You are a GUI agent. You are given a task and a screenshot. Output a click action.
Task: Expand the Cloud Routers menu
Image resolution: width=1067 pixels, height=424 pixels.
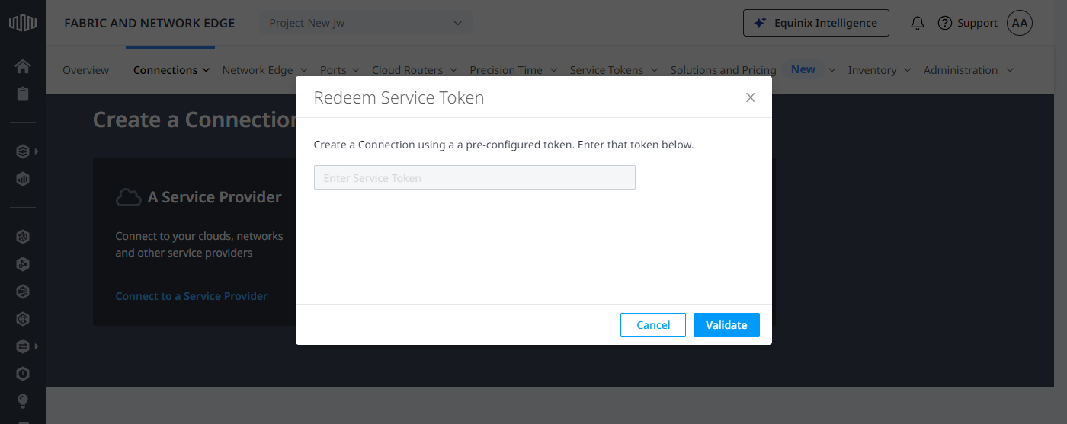(414, 70)
